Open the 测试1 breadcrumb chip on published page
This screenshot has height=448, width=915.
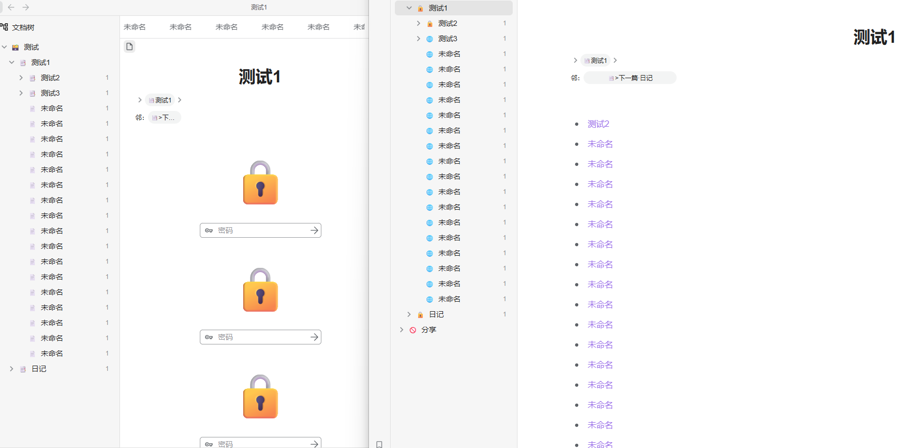595,60
